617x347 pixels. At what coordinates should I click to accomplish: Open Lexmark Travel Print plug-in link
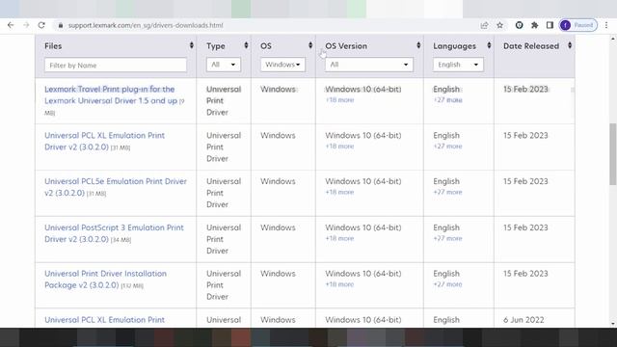coord(111,94)
